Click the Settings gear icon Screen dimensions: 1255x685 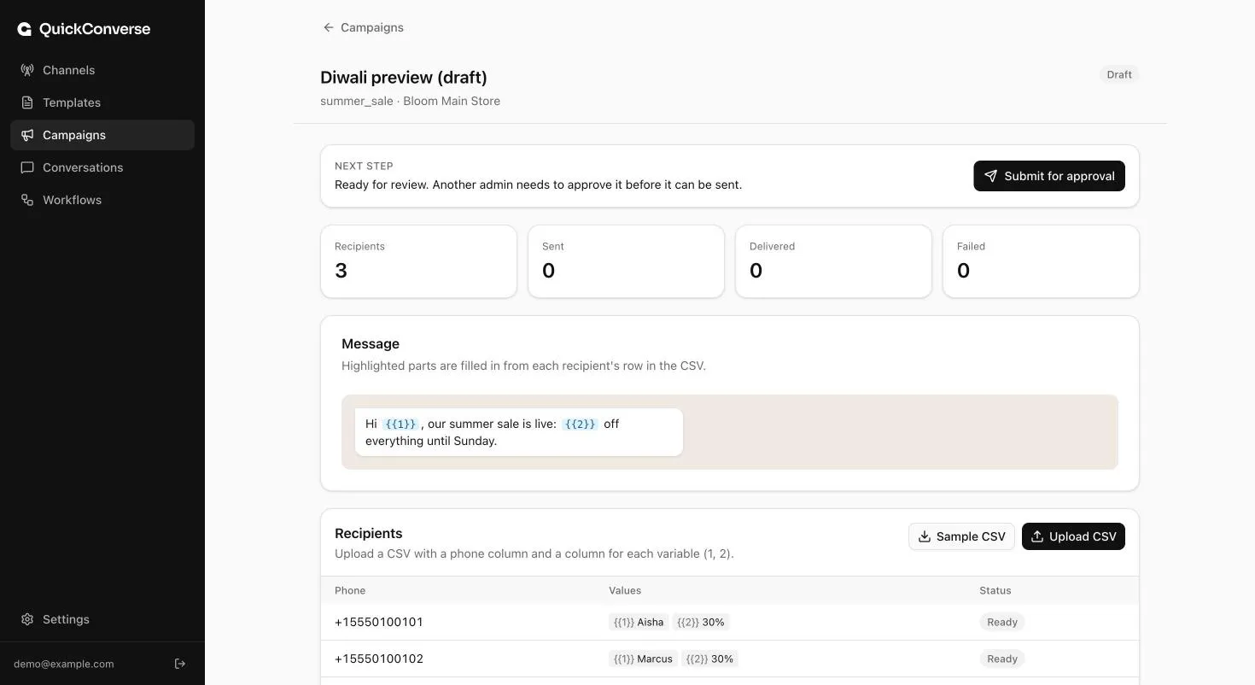(27, 619)
